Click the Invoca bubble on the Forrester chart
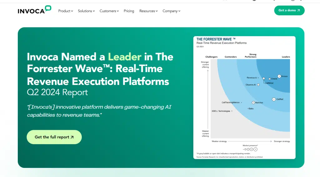The image size is (320, 177). coord(279,76)
